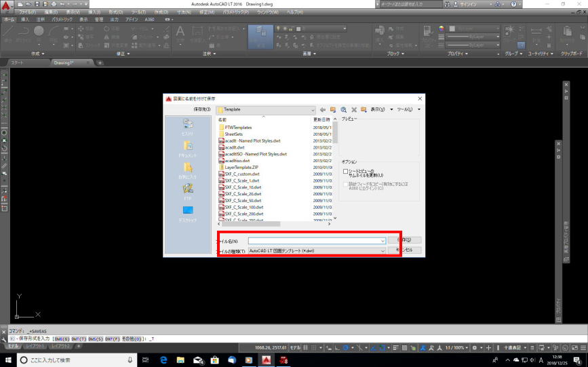Toggle object snap in the status bar
Image resolution: width=588 pixels, height=367 pixels.
382,348
